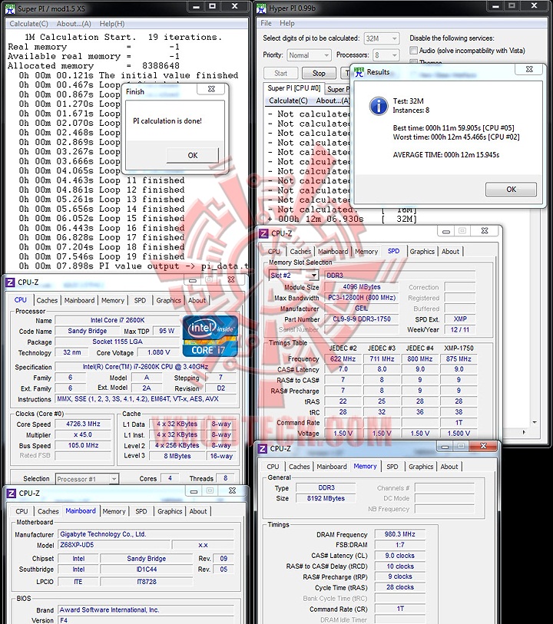This screenshot has width=553, height=624.
Task: Click the Core Speed 4726.3 MHz field
Action: 83,424
